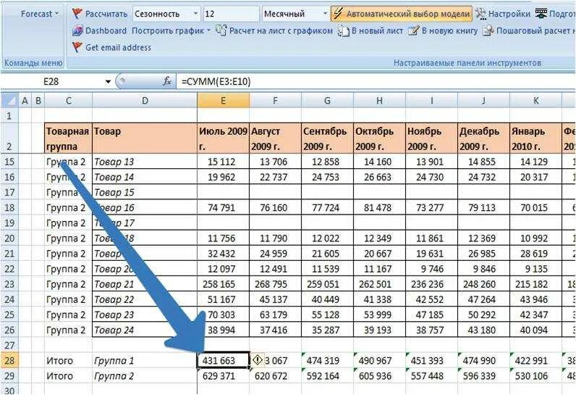
Task: Select cell Товар 22
Action: 145,300
